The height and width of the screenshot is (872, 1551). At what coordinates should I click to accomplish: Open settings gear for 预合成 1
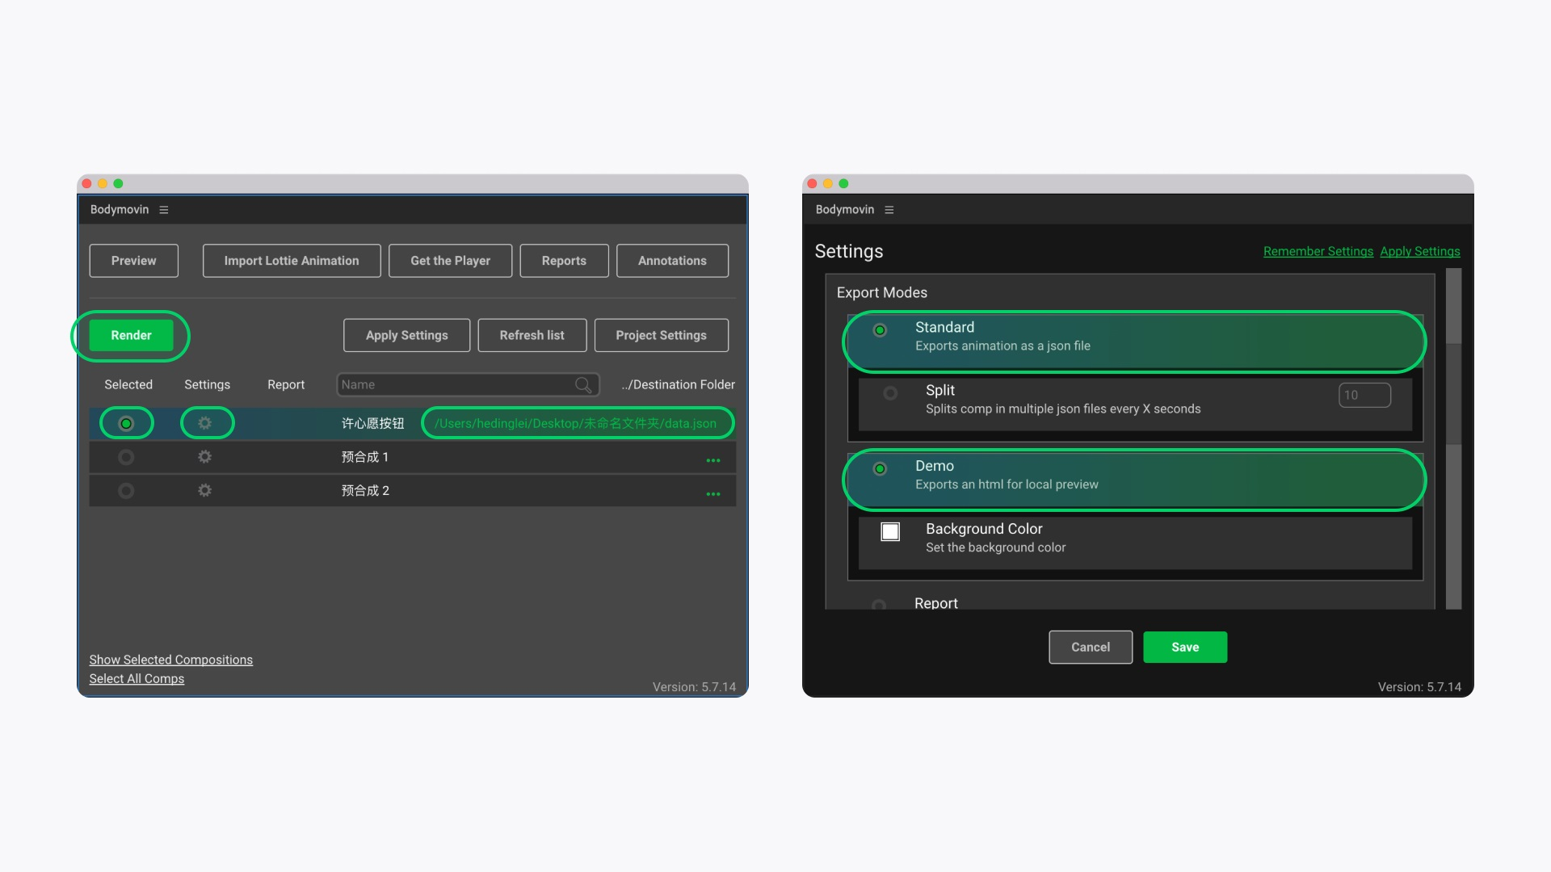pos(205,457)
